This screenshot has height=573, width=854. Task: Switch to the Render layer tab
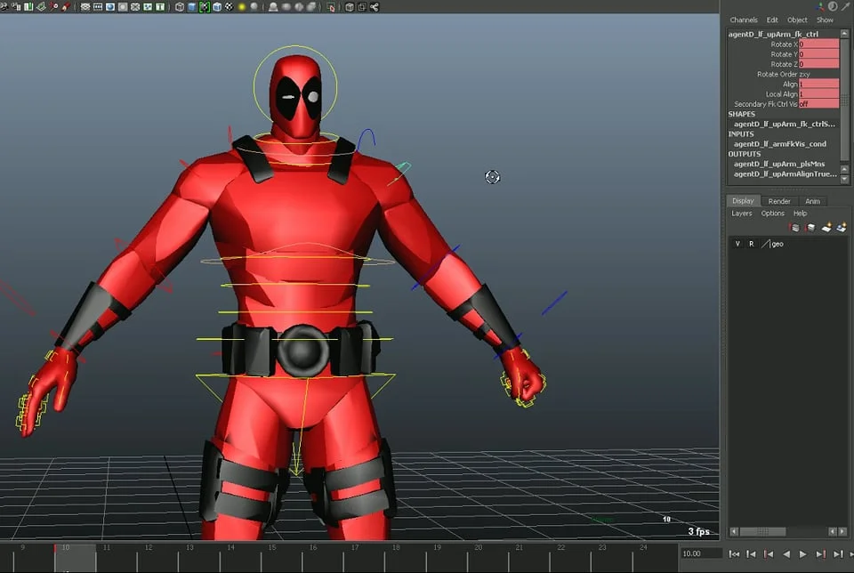tap(779, 201)
